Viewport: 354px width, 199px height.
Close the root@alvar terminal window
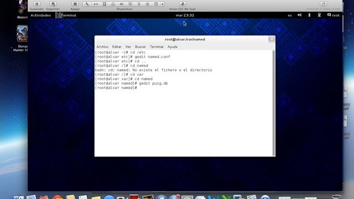coord(272,39)
